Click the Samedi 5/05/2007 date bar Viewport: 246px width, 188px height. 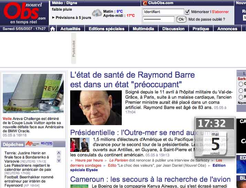coord(24,29)
